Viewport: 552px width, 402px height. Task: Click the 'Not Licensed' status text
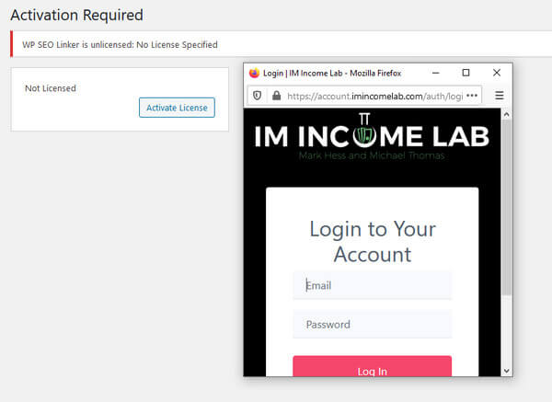coord(51,88)
